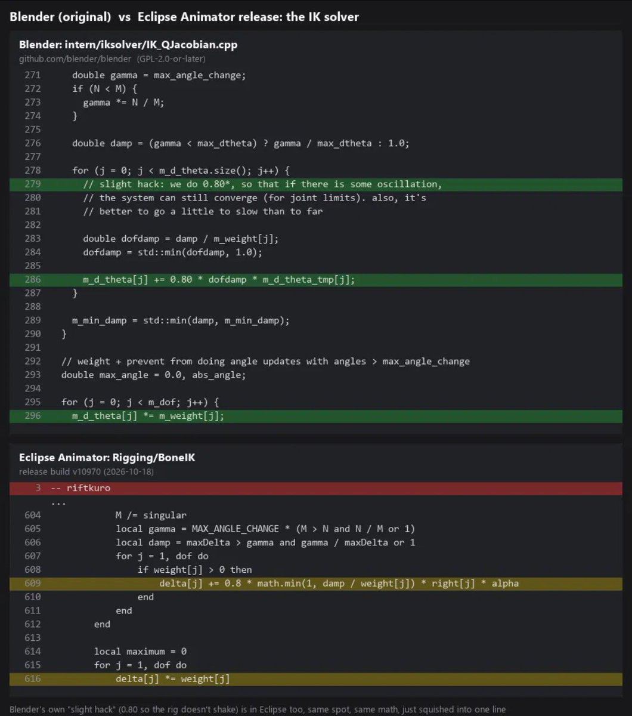Click highlighted 'm_d_theta[j] += 0.80 * dofdamp' line
632x716 pixels.
click(x=316, y=279)
